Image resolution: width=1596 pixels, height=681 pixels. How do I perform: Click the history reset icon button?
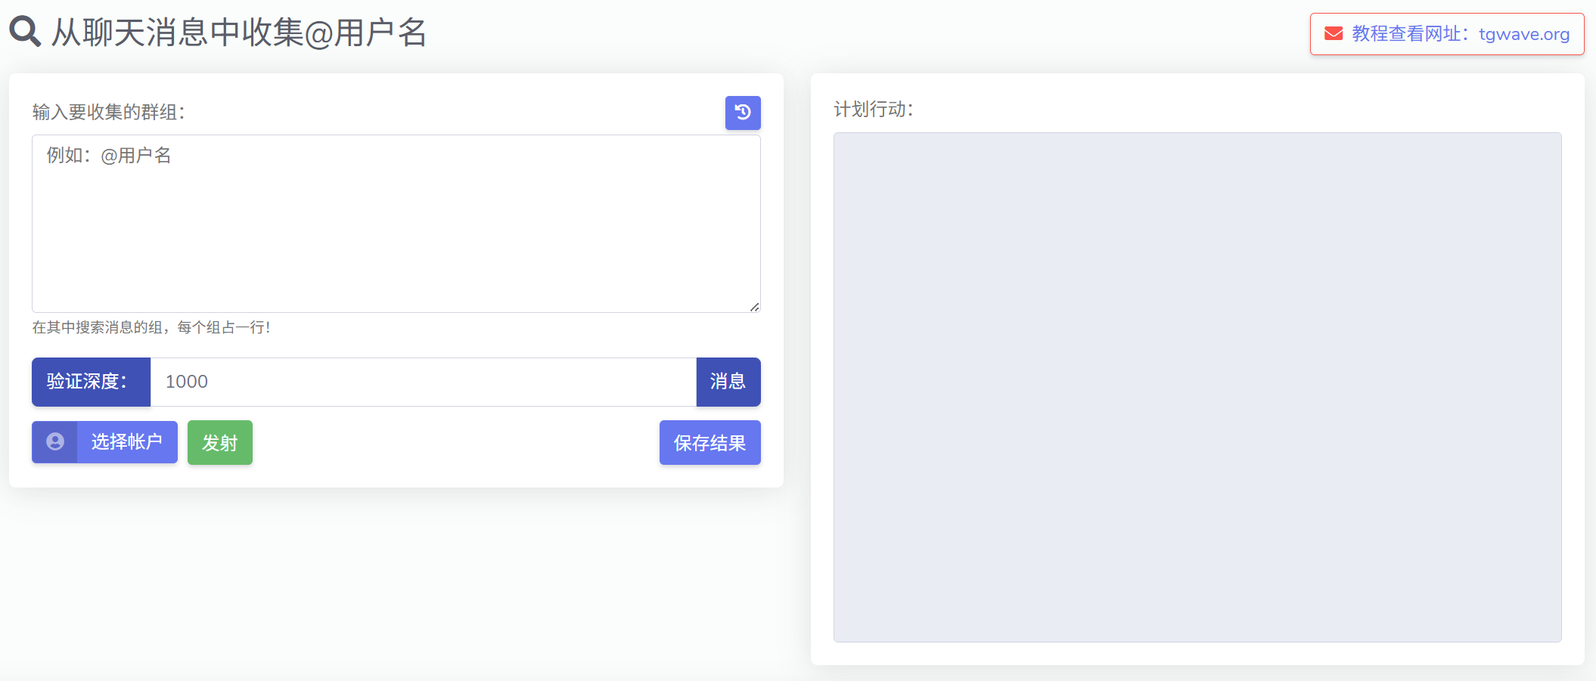tap(743, 113)
